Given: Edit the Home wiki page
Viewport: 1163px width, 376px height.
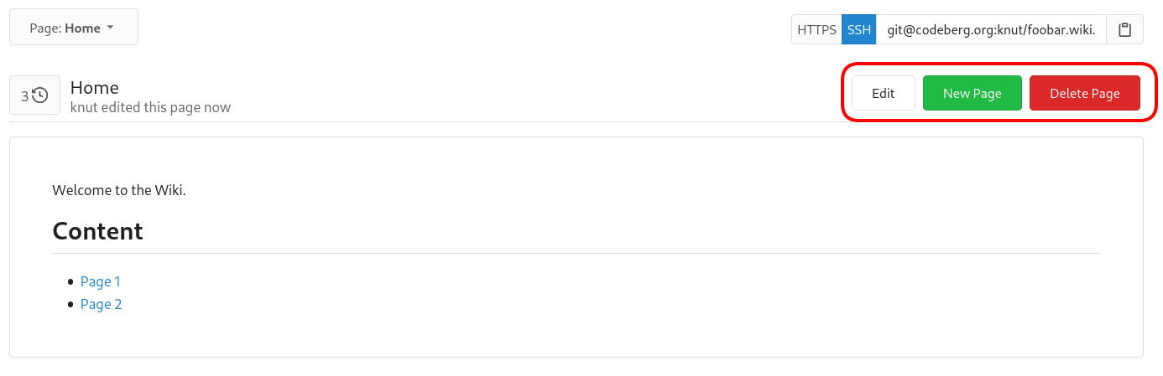Looking at the screenshot, I should tap(883, 93).
